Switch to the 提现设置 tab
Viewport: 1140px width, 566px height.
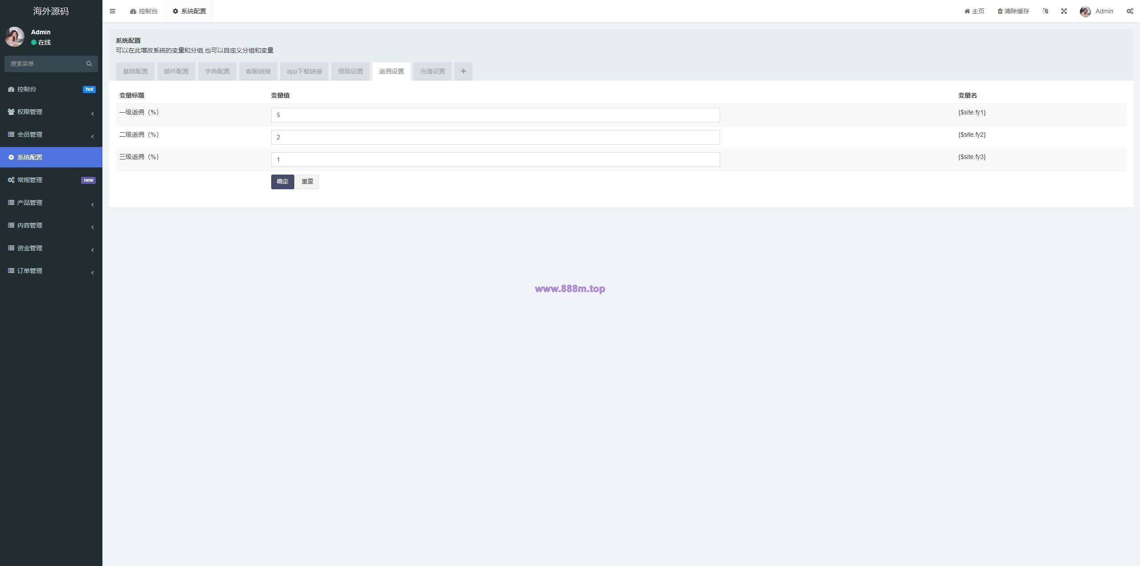(x=350, y=71)
